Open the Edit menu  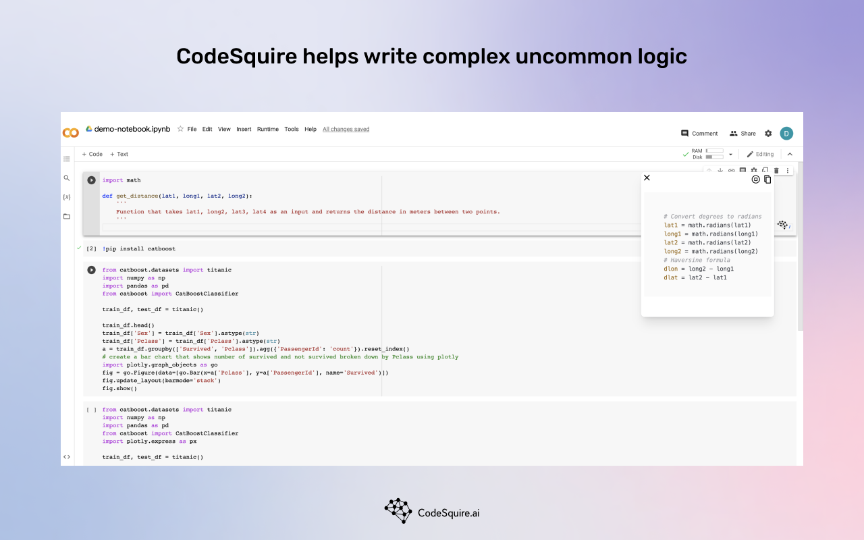pos(207,129)
